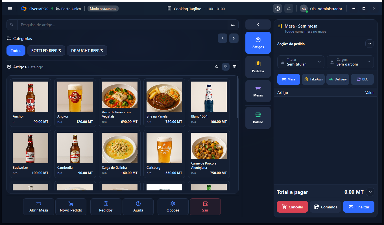This screenshot has width=384, height=225.
Task: Add Cambodia beer to order
Action: [75, 154]
